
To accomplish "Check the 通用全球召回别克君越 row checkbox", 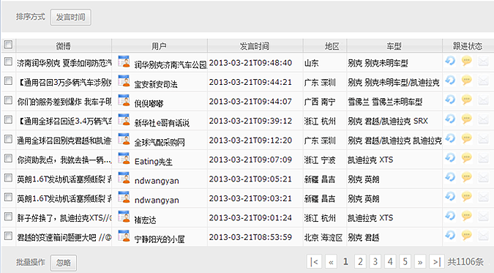I will (x=8, y=139).
